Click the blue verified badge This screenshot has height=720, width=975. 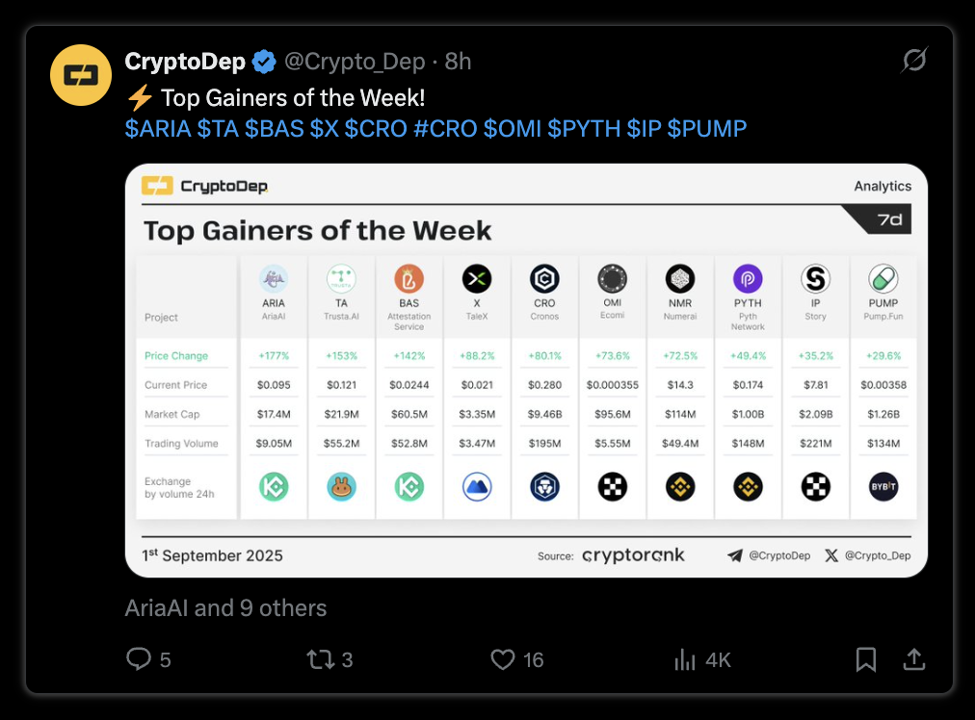(x=264, y=62)
